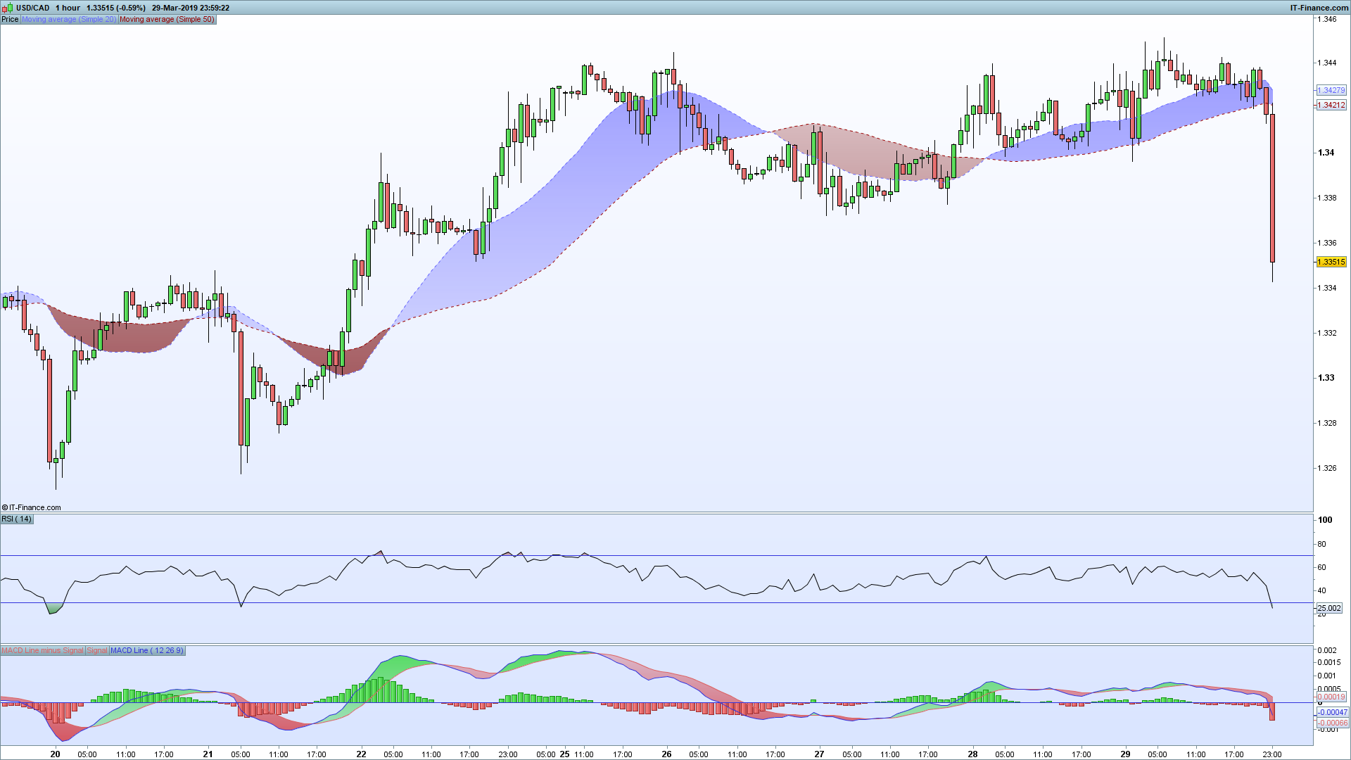Click date marker 25 on time axis
1351x760 pixels.
pyautogui.click(x=564, y=754)
